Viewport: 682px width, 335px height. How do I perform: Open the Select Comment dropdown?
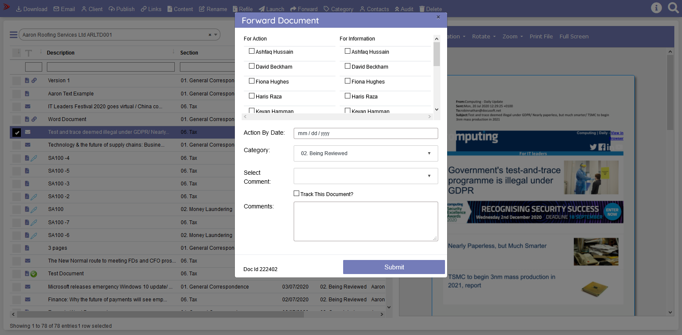366,176
